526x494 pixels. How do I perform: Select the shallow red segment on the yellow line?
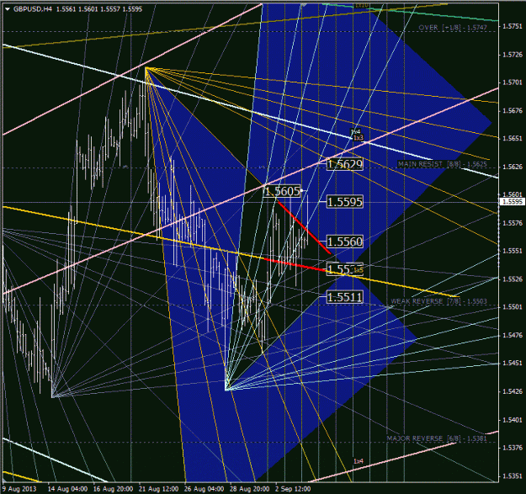point(295,264)
